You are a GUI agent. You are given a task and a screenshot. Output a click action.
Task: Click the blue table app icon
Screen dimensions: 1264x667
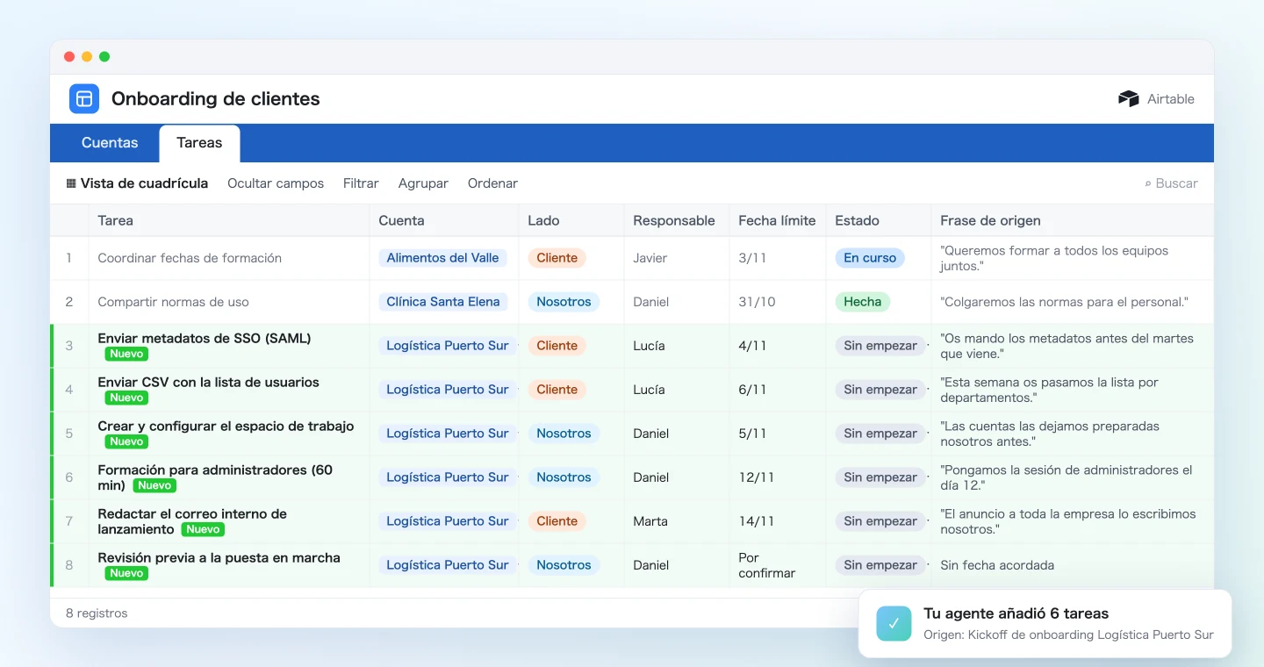point(84,98)
